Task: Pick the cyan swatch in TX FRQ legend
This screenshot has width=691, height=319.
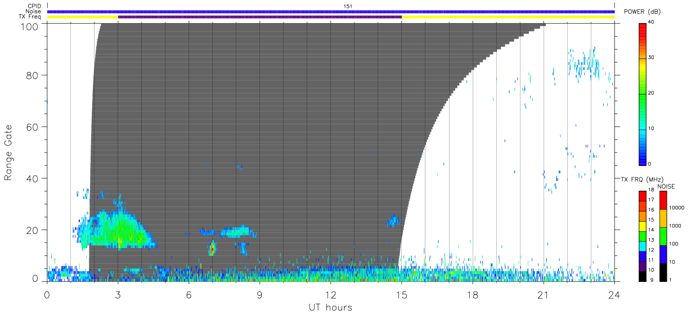Action: tap(642, 246)
